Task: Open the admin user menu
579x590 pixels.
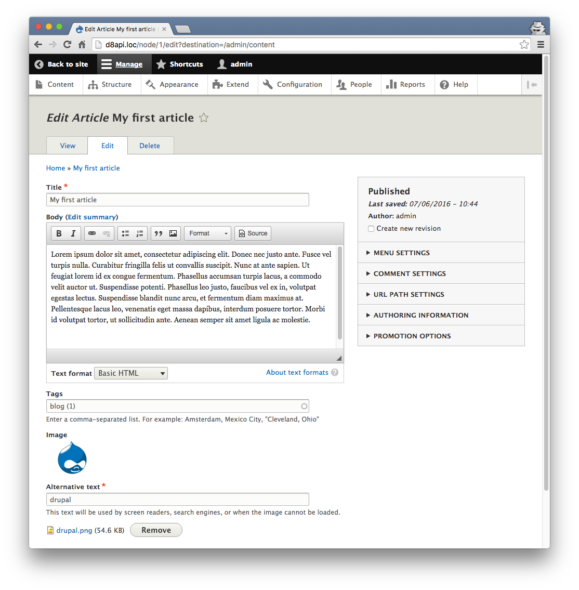Action: click(x=235, y=64)
